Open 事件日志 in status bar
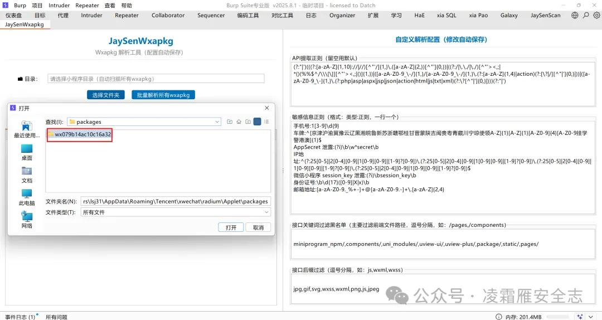 tap(21, 317)
